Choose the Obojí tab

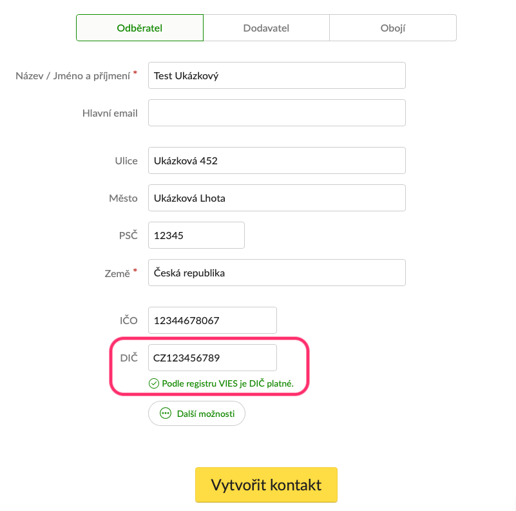[392, 28]
